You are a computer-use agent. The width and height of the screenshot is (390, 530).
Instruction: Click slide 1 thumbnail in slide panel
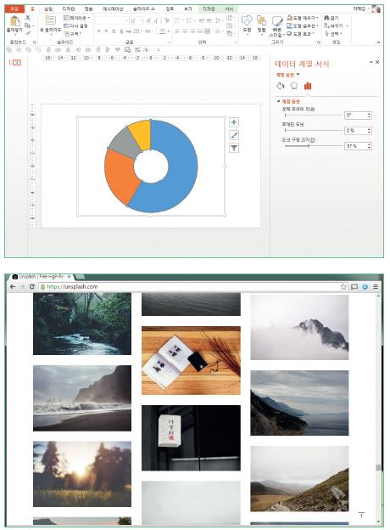(x=17, y=63)
